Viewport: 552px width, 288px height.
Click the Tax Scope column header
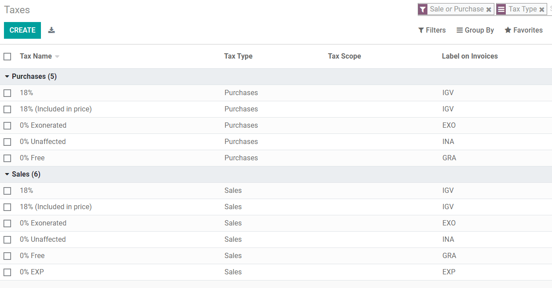(x=344, y=56)
